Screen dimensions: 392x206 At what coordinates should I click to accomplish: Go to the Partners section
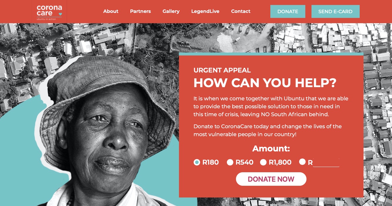tap(140, 11)
